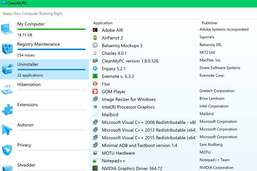Screen dimensions: 257x171
Task: Click the MOTU Hardware box icon
Action: click(x=95, y=153)
